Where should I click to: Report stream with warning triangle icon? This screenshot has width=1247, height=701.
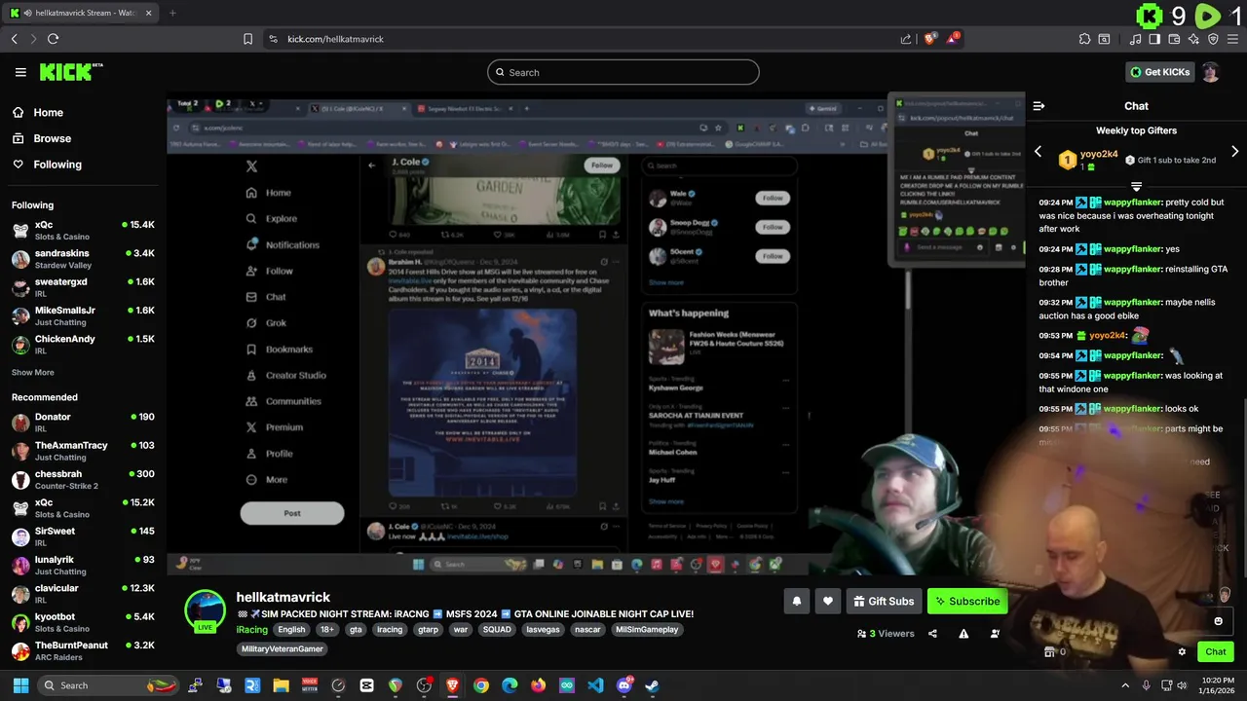point(964,634)
